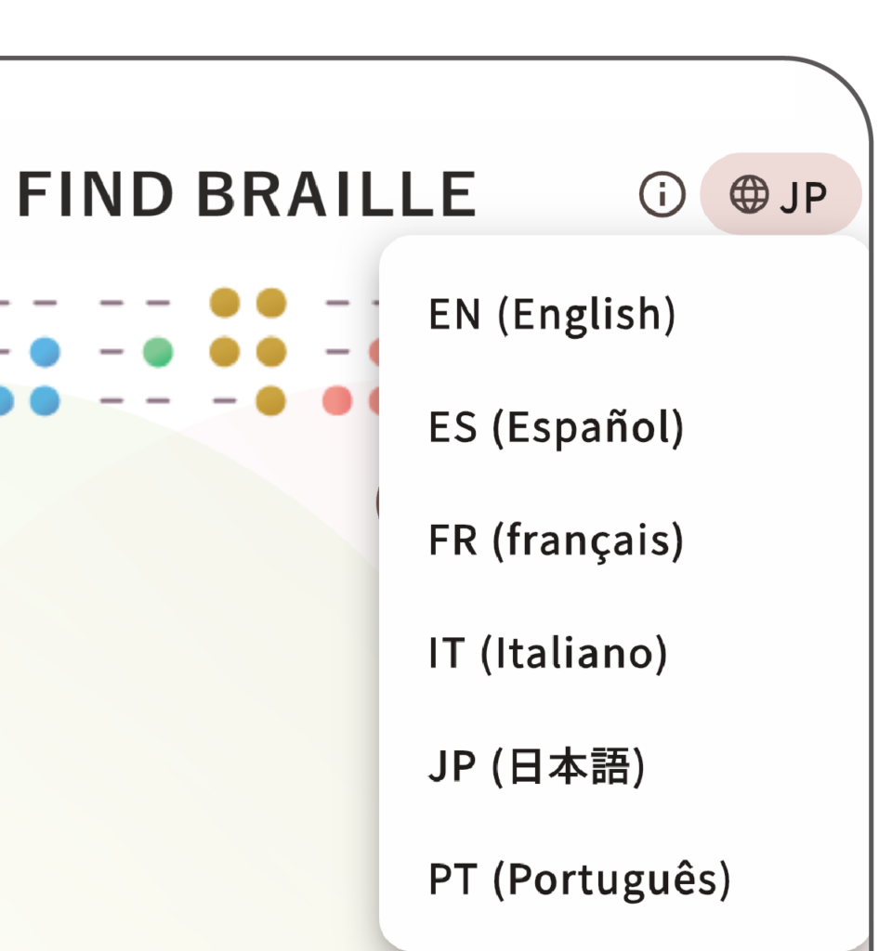This screenshot has height=951, width=892.
Task: Click the fully visible red braille dot
Action: click(x=336, y=400)
